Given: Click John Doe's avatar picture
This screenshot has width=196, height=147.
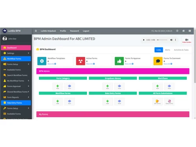Looking at the screenshot, I should 5,39.
